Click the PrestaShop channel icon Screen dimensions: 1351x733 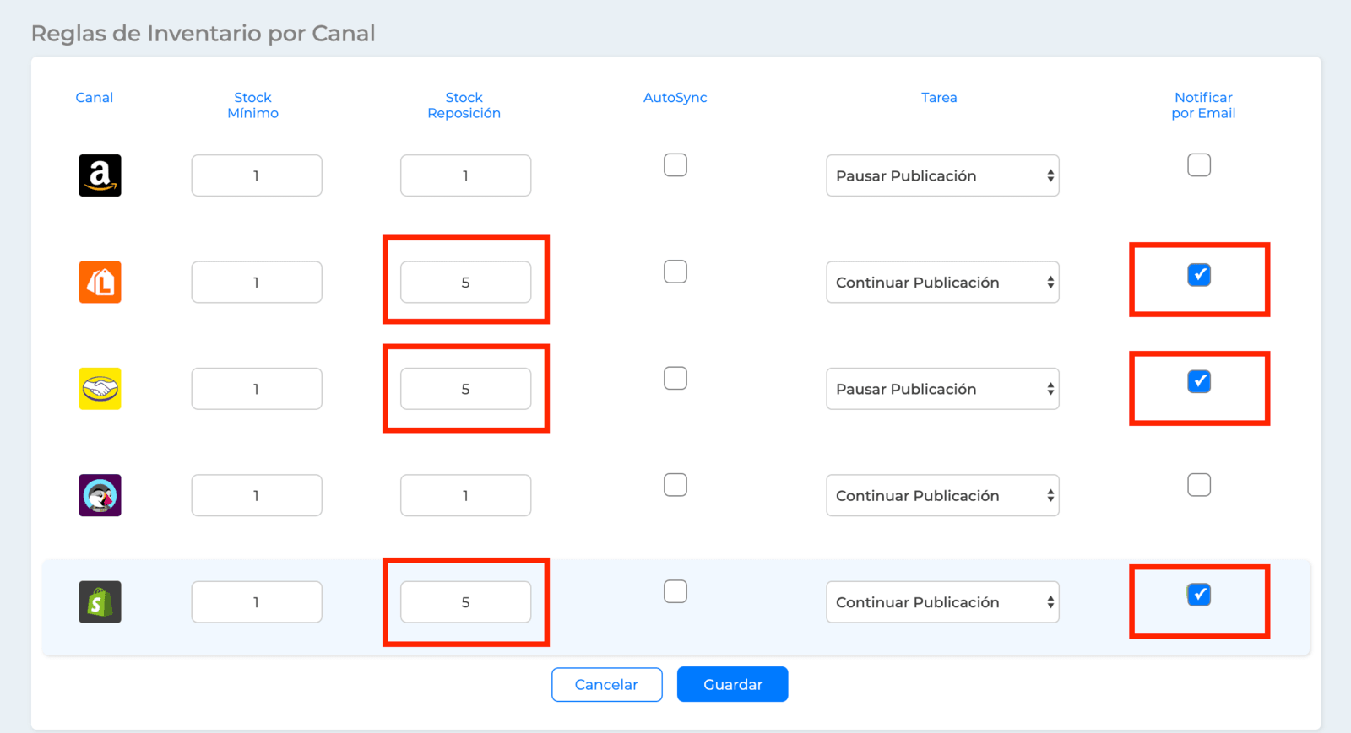coord(100,495)
